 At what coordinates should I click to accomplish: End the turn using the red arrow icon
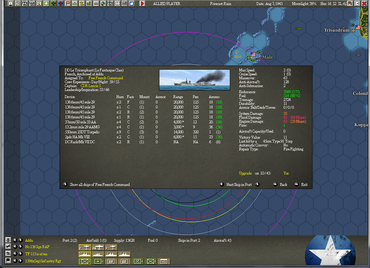pos(142,4)
